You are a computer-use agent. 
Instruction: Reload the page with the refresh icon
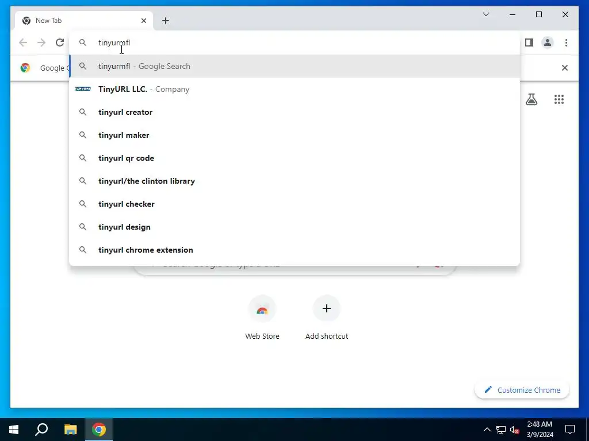point(60,42)
